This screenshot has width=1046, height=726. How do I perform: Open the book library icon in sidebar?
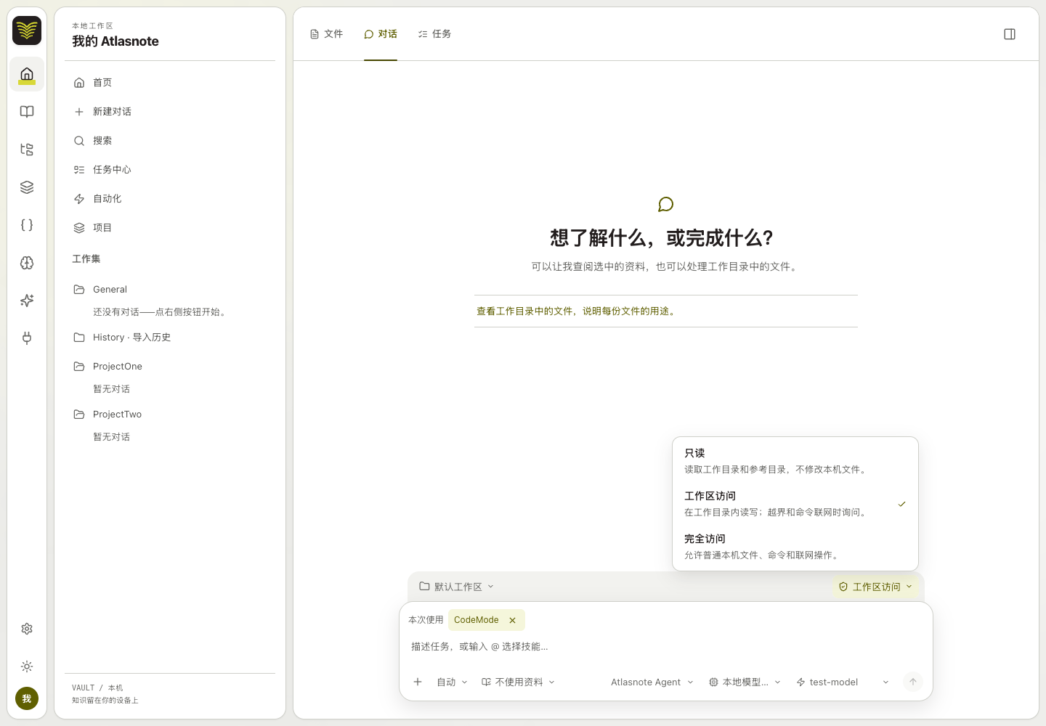[27, 112]
